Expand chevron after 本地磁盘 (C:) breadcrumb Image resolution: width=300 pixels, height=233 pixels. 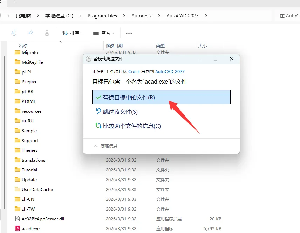(x=80, y=16)
